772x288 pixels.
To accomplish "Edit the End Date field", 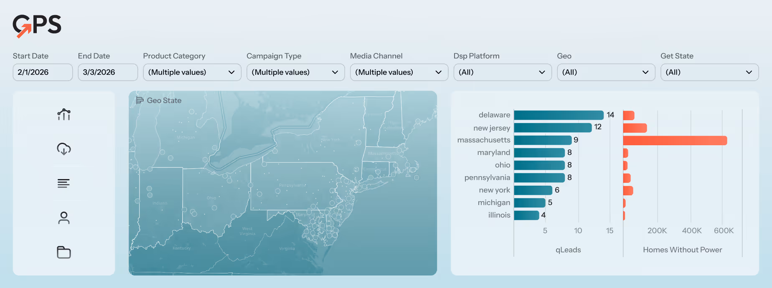I will coord(108,72).
